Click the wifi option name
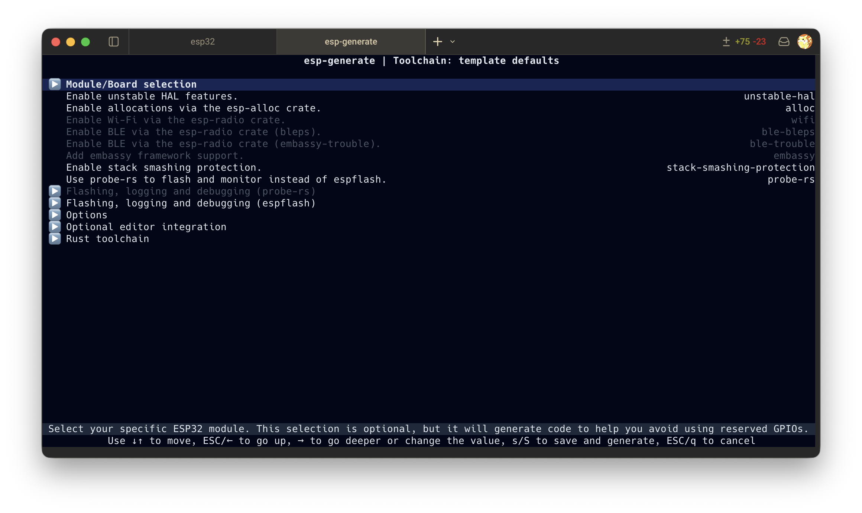 coord(803,120)
